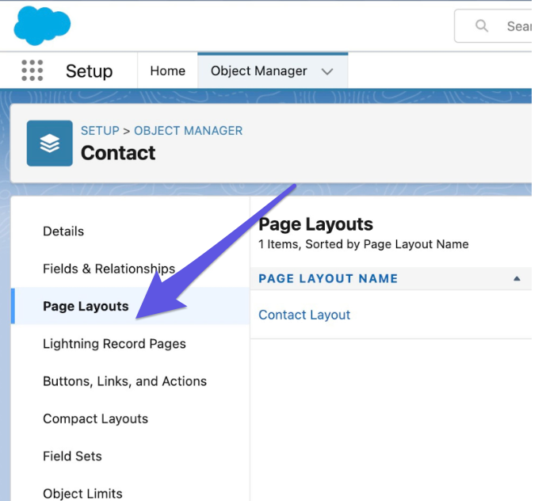
Task: Click the Contact object layers icon
Action: click(49, 143)
